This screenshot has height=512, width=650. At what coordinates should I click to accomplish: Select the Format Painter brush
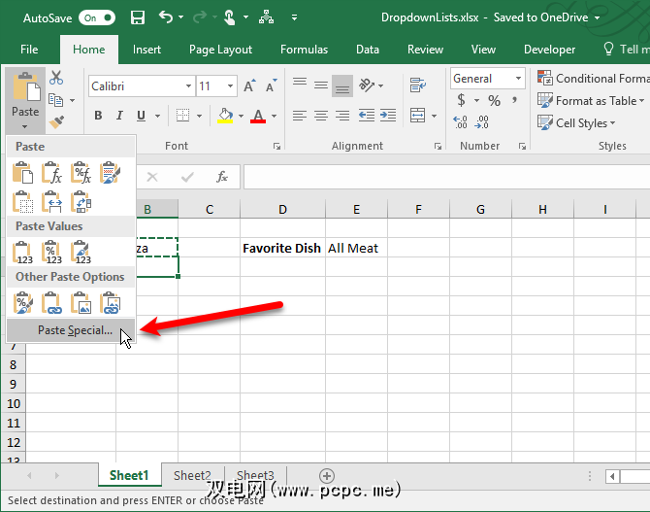point(56,121)
